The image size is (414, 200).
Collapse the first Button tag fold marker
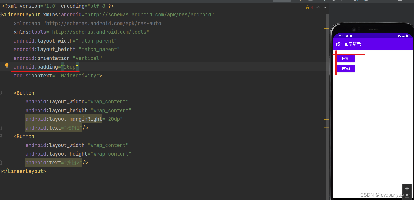(1, 93)
